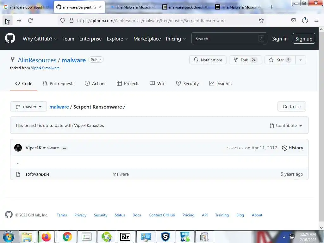Image resolution: width=324 pixels, height=243 pixels.
Task: Open the master branch selector
Action: (x=28, y=107)
